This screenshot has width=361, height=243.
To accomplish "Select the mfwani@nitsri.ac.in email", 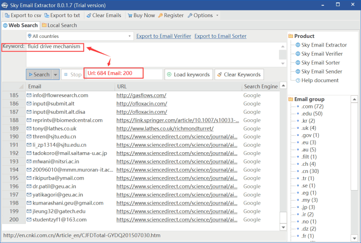I will coord(56,161).
